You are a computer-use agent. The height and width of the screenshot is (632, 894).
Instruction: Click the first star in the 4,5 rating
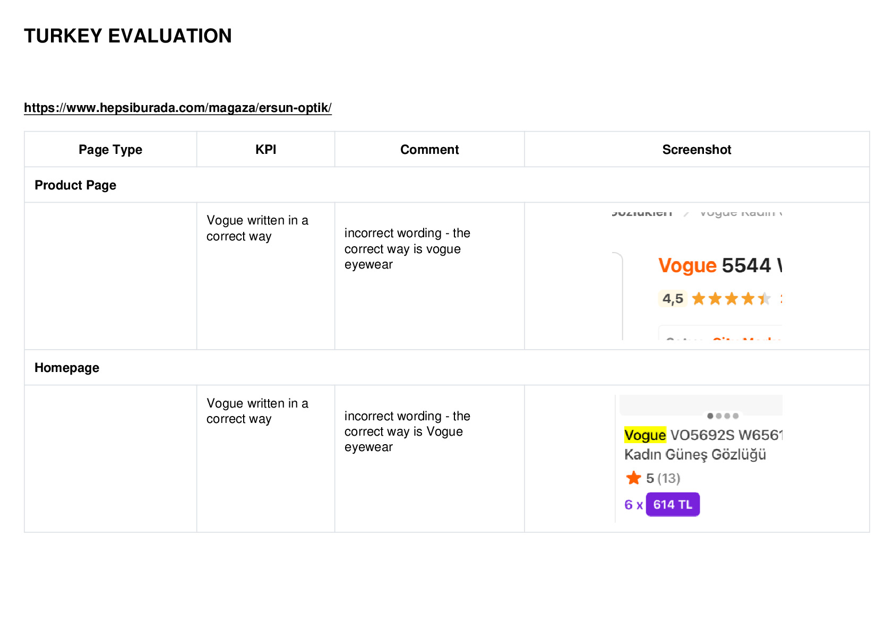click(x=699, y=299)
